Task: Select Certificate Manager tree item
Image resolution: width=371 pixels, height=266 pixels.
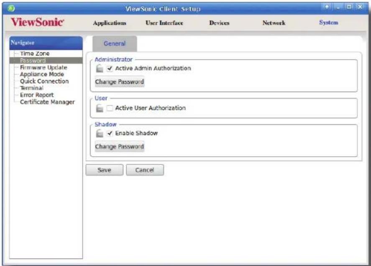Action: [x=47, y=102]
